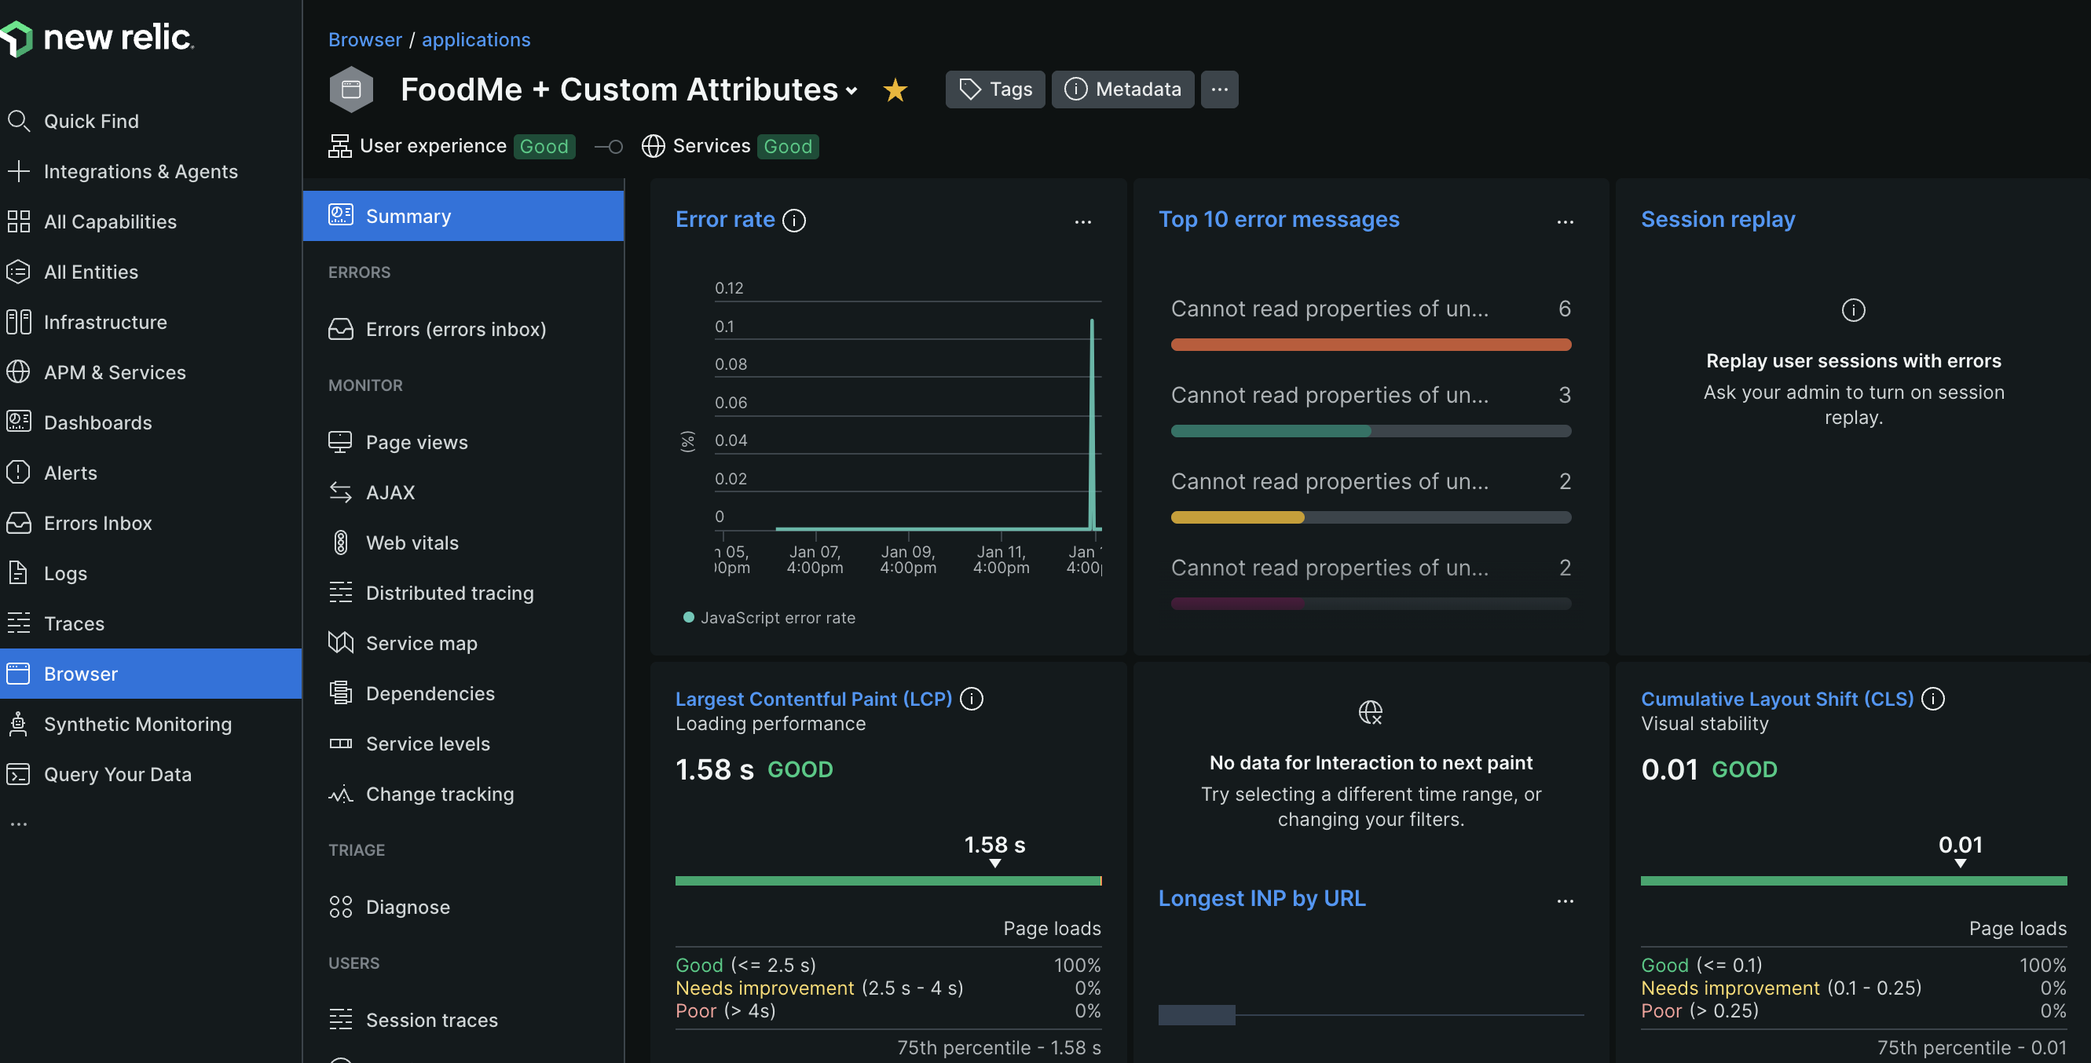
Task: Open the Session replay title link
Action: pos(1718,219)
